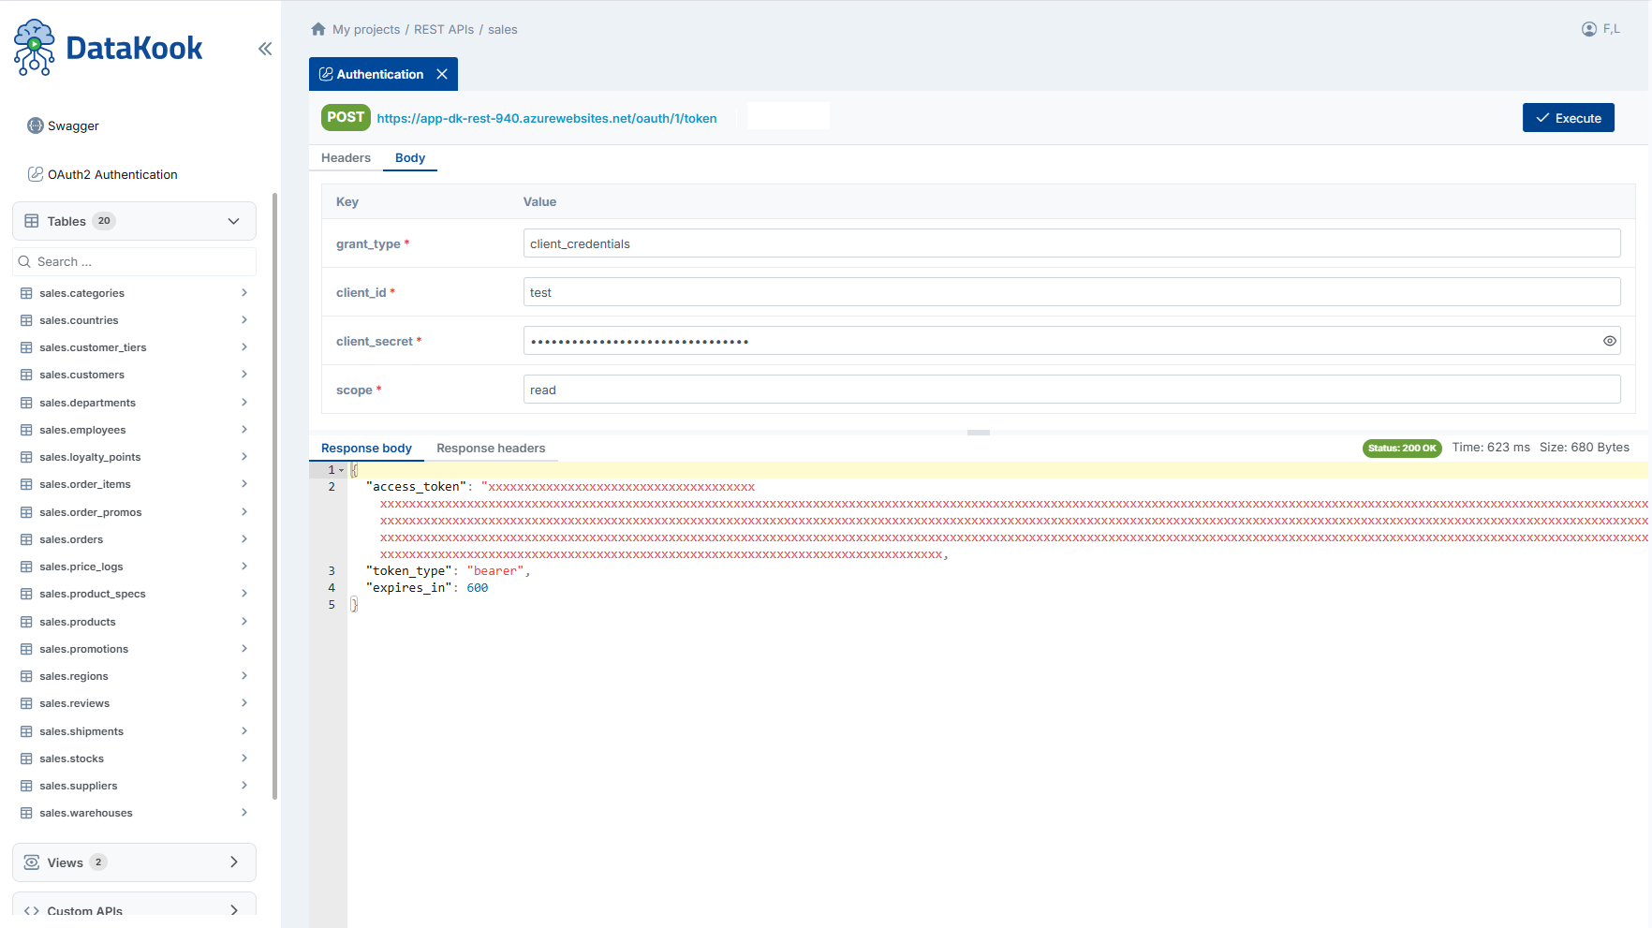
Task: Click the search magnifier icon
Action: tap(25, 262)
